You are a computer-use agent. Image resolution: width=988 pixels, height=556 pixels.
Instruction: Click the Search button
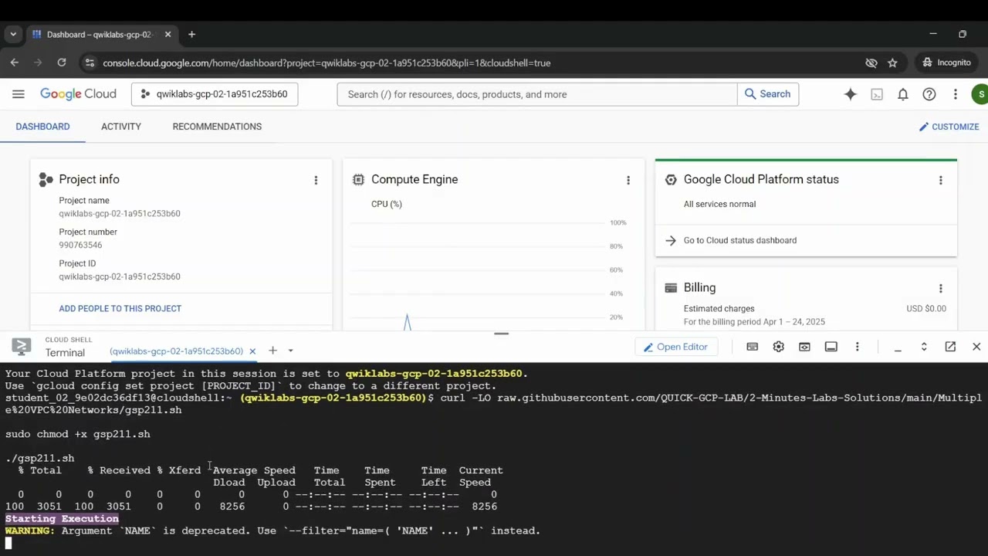[x=768, y=94]
